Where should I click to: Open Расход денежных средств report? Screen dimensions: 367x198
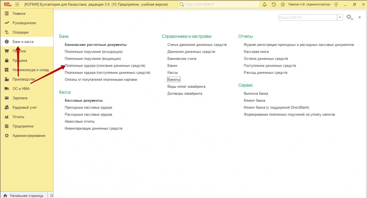pyautogui.click(x=266, y=73)
